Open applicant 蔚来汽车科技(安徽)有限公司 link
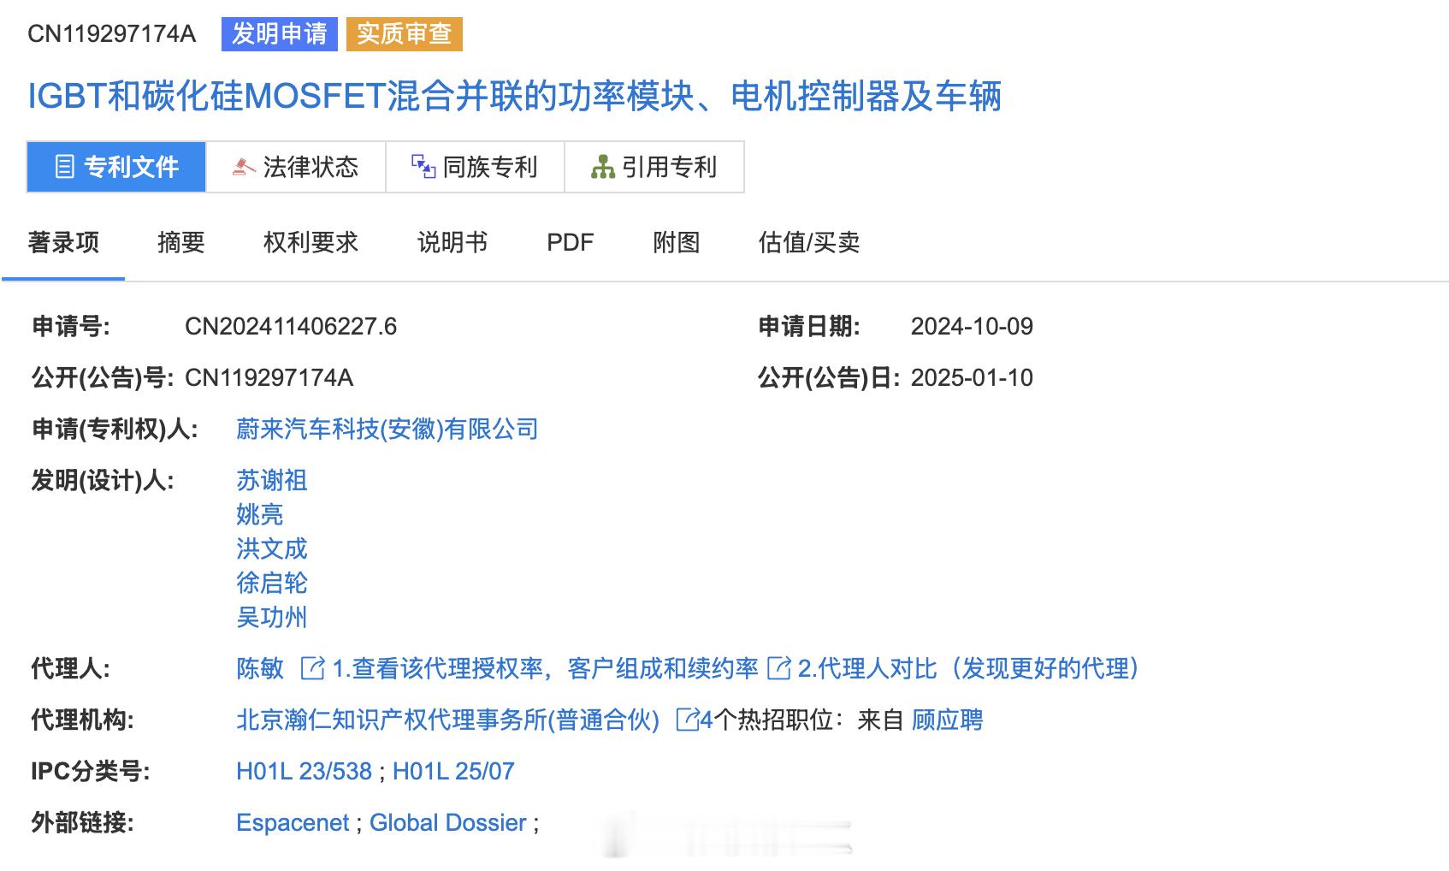 pos(387,429)
